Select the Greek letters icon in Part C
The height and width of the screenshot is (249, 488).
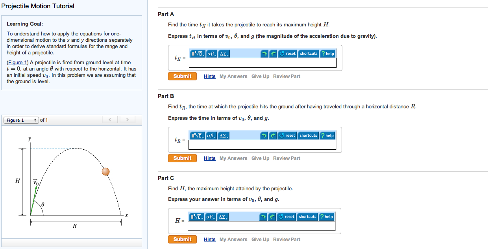[211, 217]
